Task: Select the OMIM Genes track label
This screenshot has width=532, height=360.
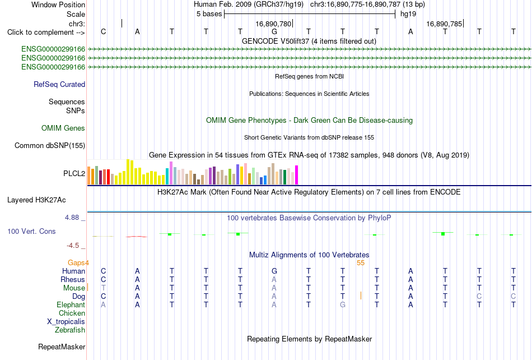Action: pos(63,128)
